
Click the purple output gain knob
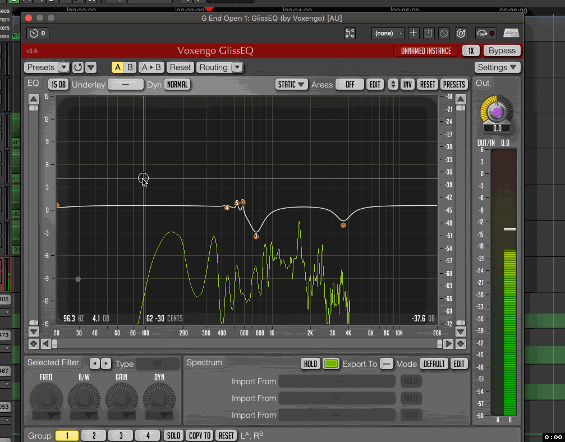tap(497, 113)
